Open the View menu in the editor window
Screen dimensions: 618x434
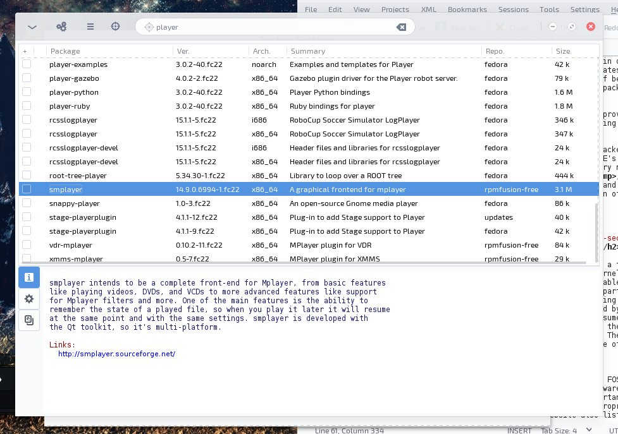[x=361, y=9]
